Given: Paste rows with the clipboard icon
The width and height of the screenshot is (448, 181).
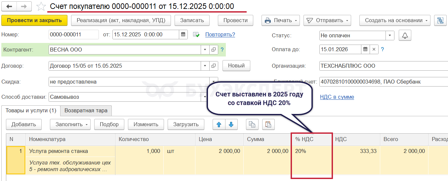Looking at the screenshot, I should pyautogui.click(x=268, y=125).
